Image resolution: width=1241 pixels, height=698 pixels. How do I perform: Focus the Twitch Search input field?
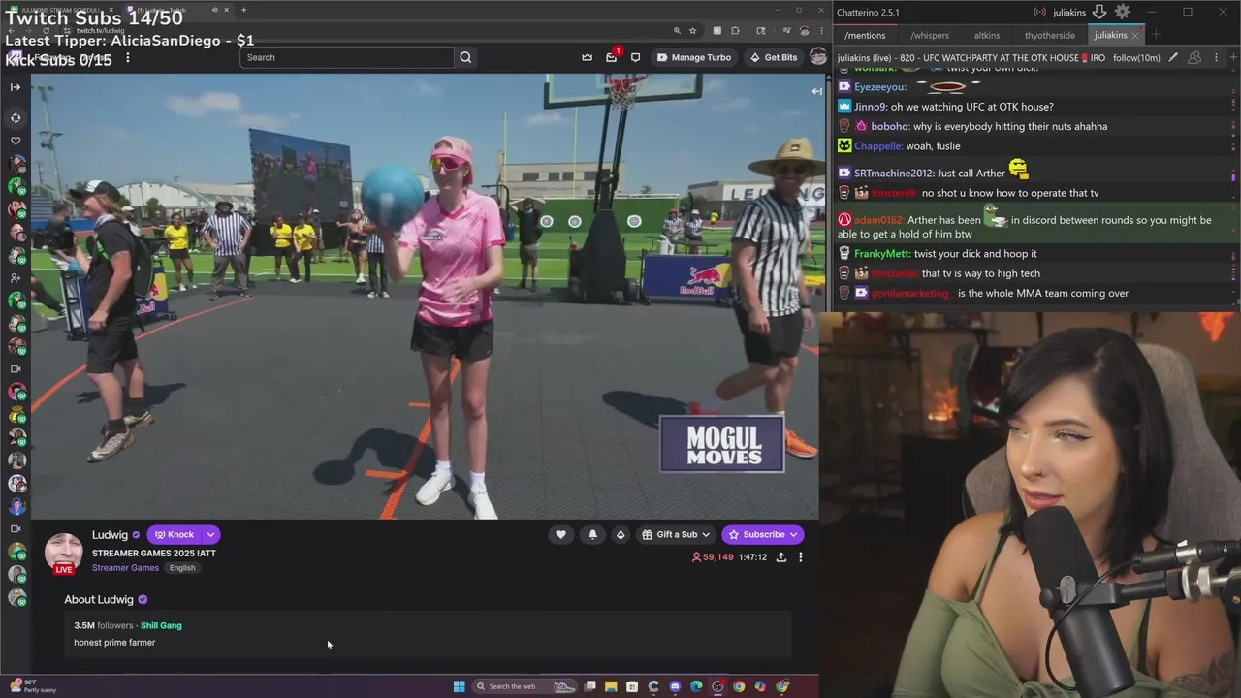[347, 57]
